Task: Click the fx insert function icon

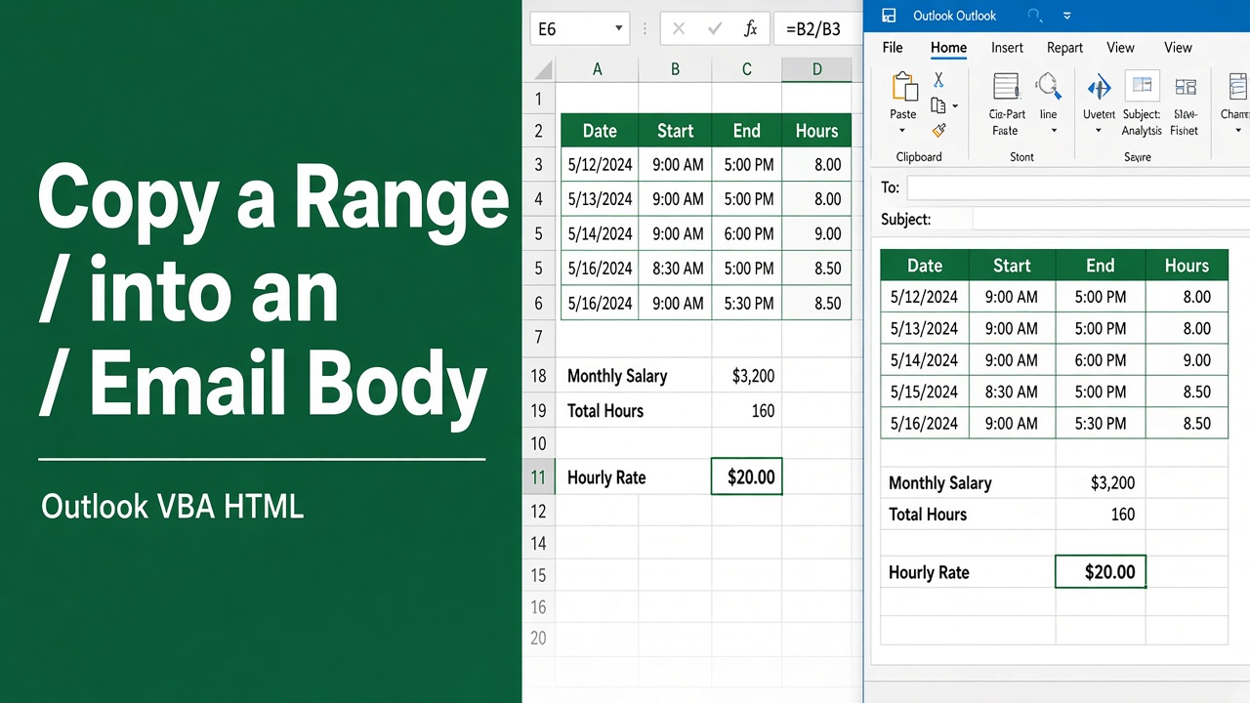Action: pos(750,28)
